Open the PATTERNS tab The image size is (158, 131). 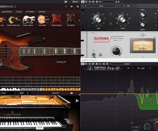(x=30, y=12)
